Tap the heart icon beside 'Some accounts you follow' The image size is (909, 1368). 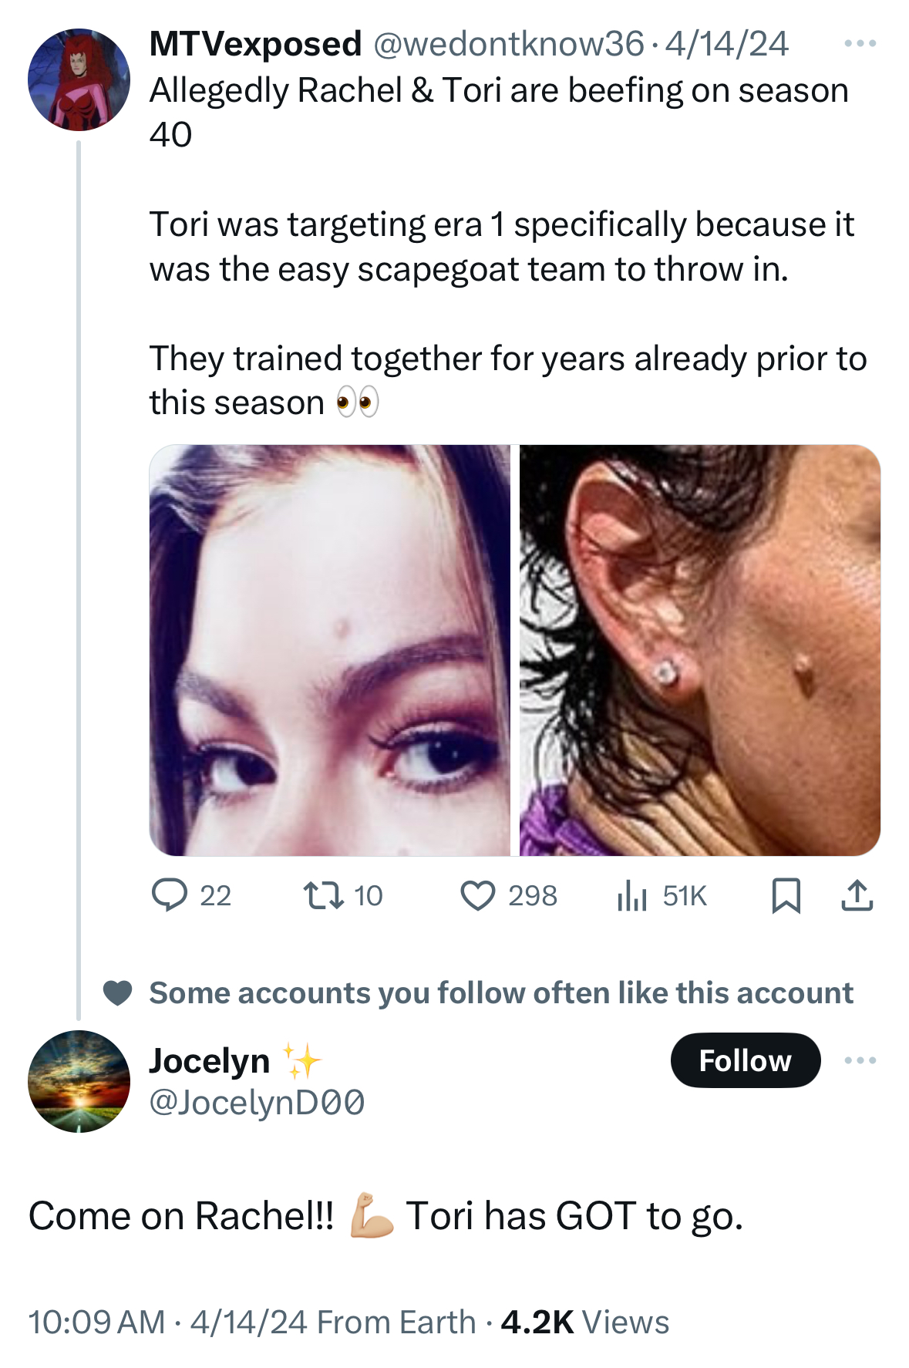(118, 993)
